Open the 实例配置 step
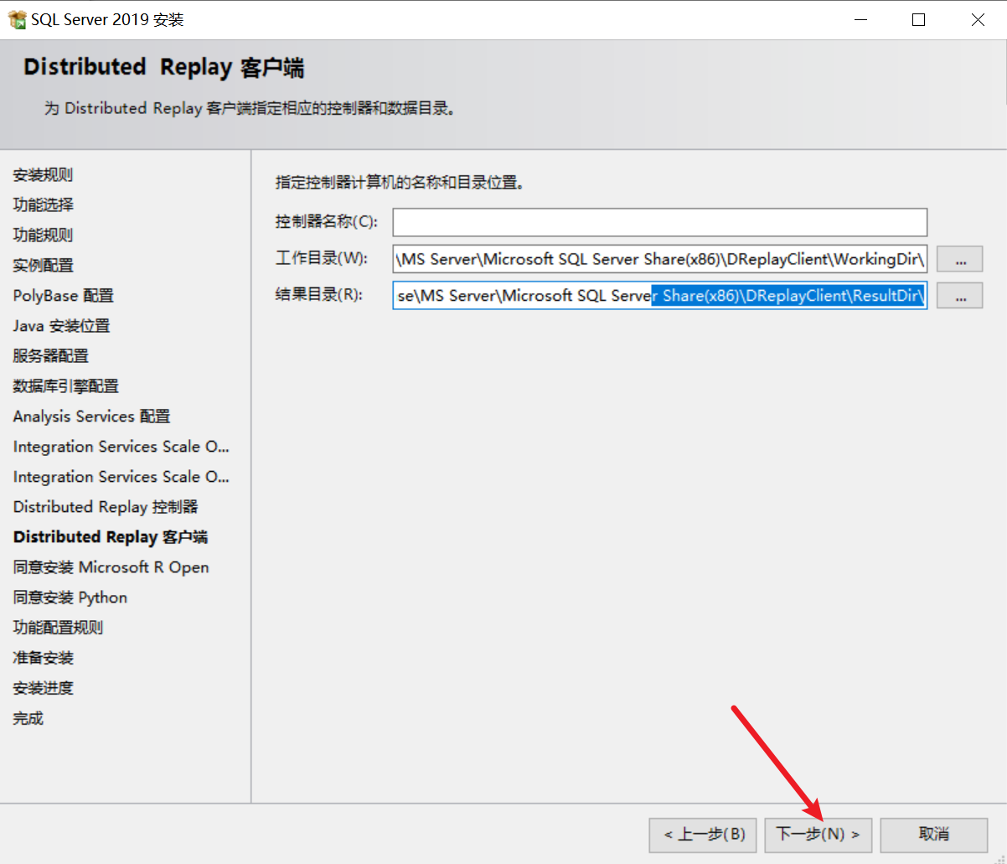 click(43, 266)
